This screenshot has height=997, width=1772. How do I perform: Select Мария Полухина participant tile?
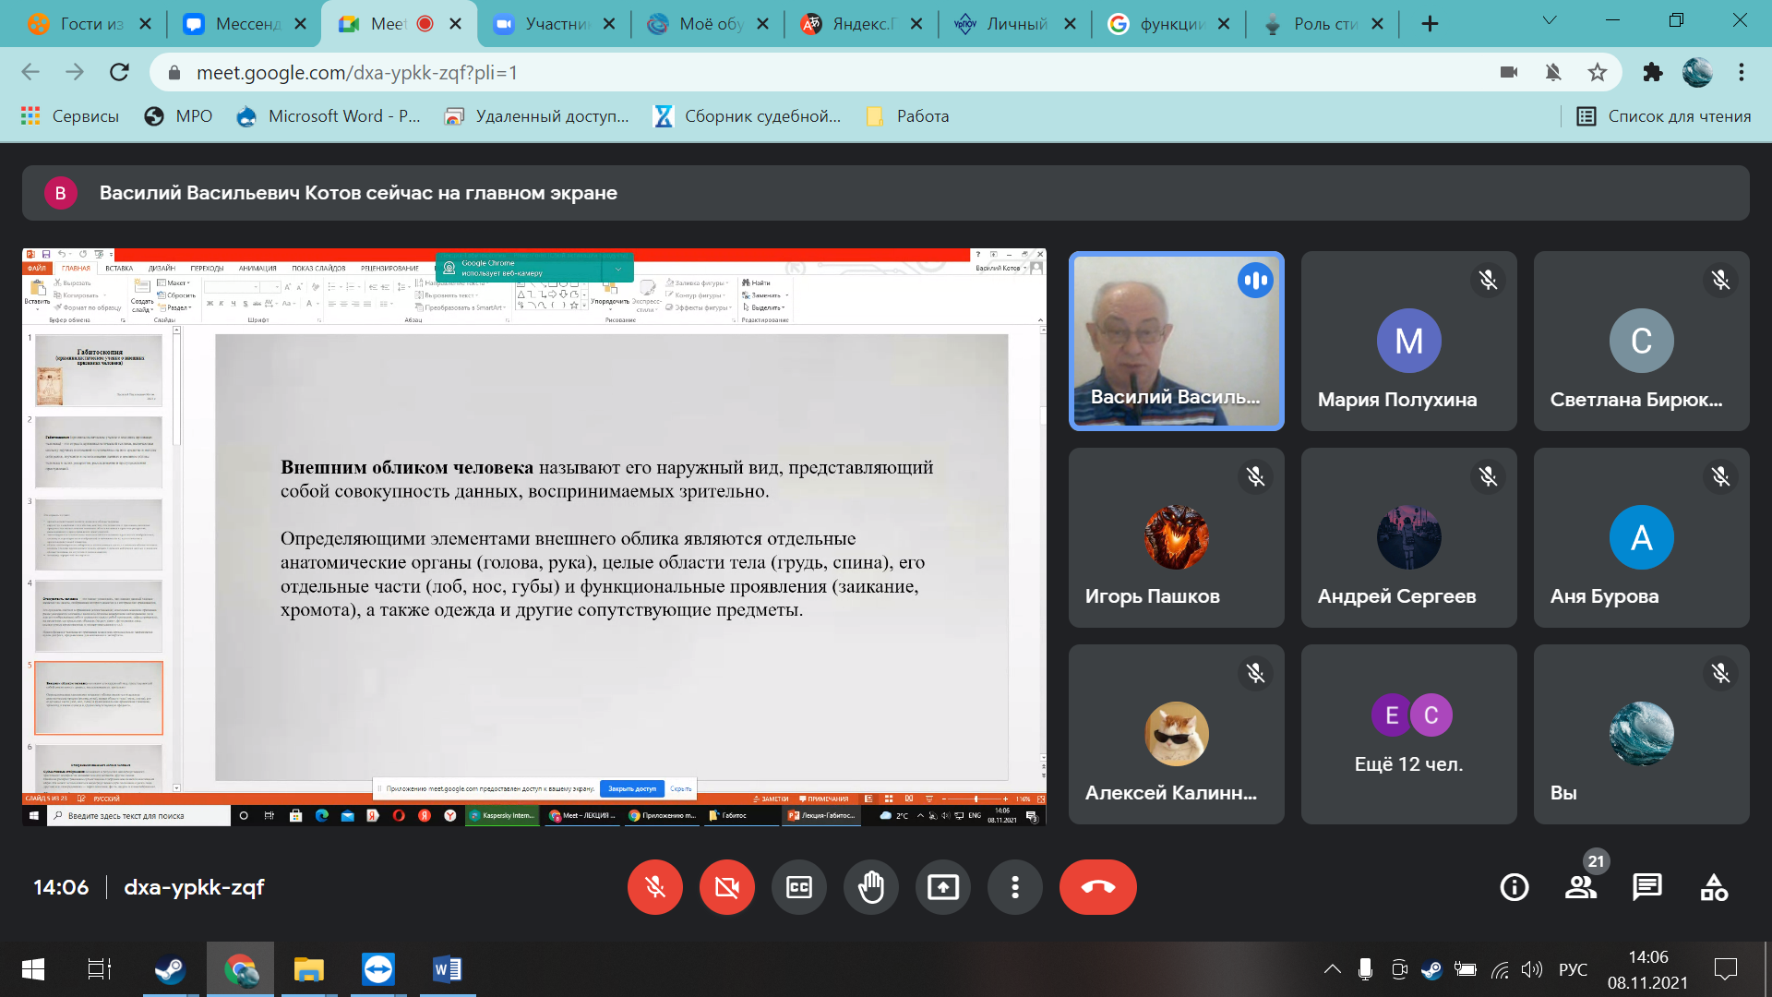1408,341
